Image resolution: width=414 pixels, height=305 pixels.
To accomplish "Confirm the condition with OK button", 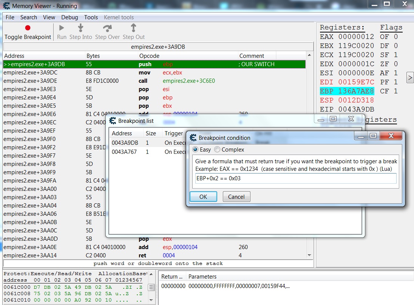I will (203, 197).
